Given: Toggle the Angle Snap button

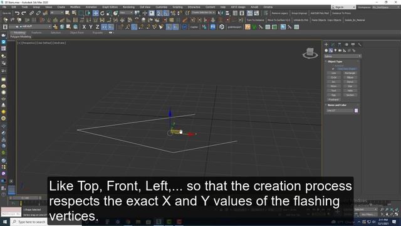Looking at the screenshot, I should tap(166, 13).
